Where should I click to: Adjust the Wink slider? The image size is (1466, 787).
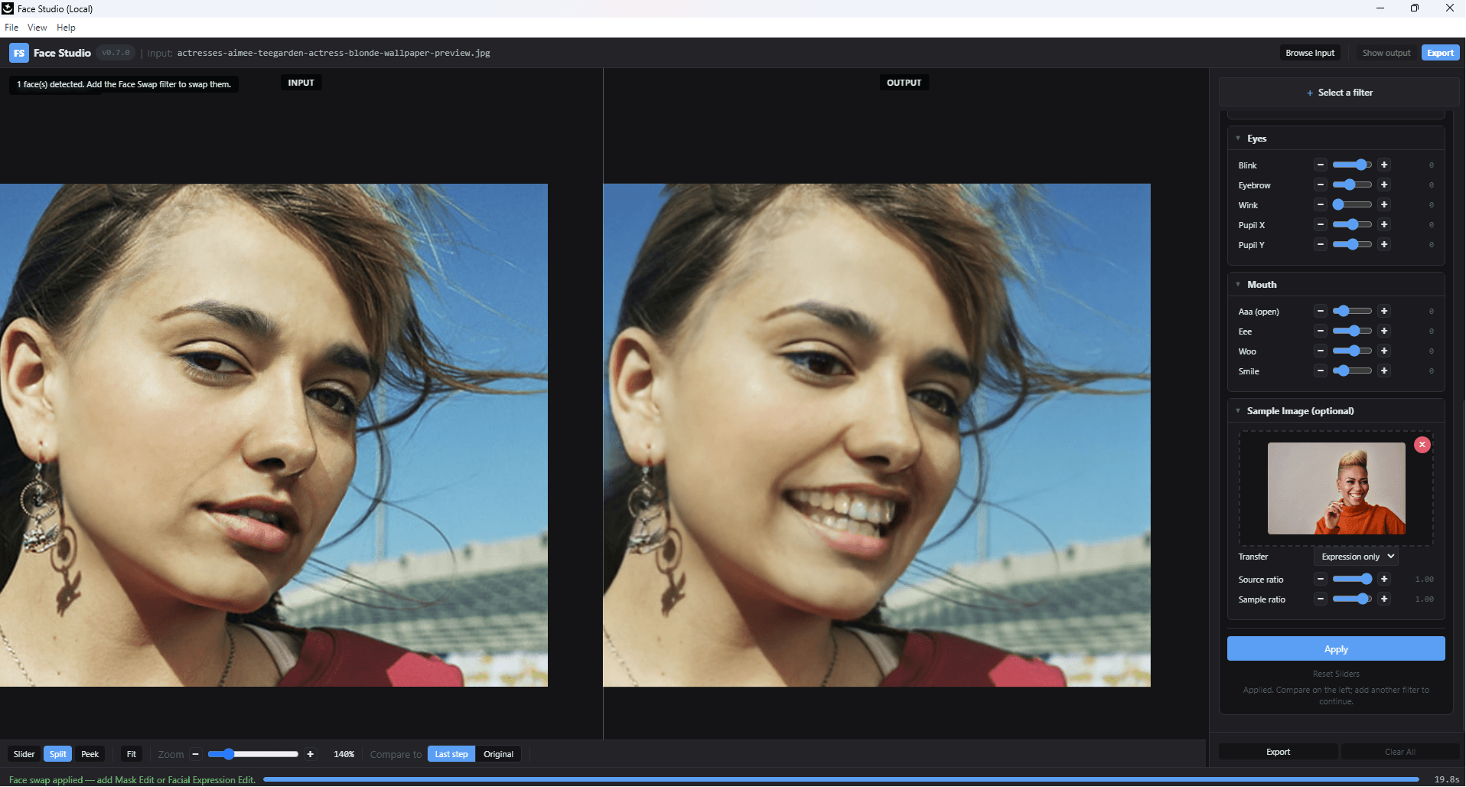point(1352,204)
